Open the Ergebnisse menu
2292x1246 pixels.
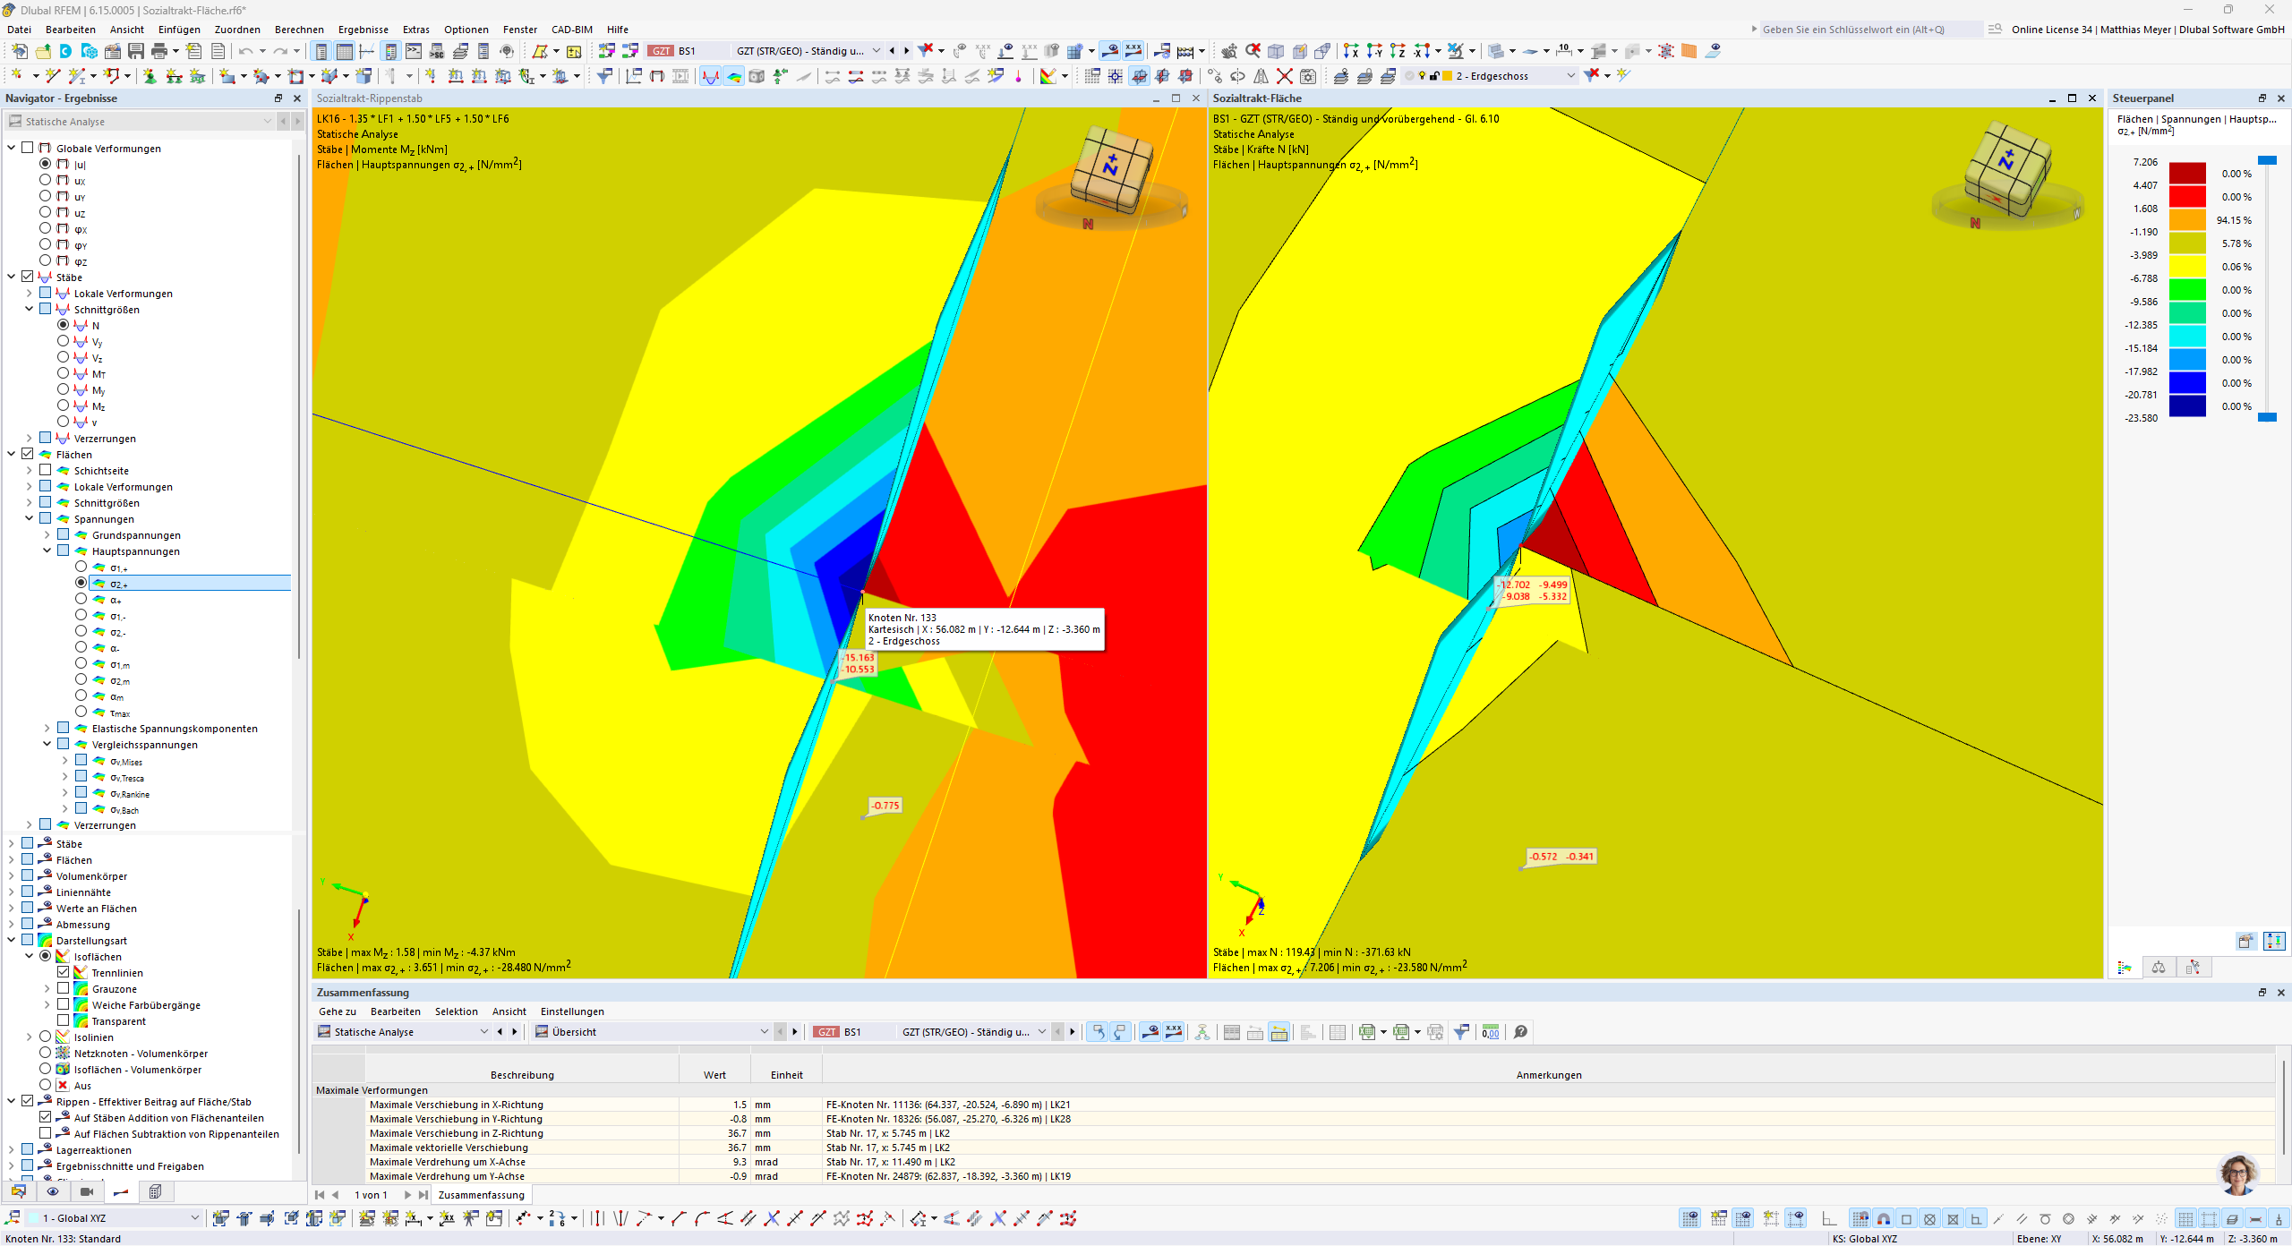click(363, 30)
